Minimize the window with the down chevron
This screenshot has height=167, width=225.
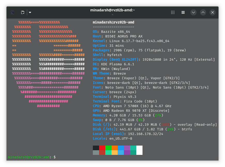click(193, 12)
